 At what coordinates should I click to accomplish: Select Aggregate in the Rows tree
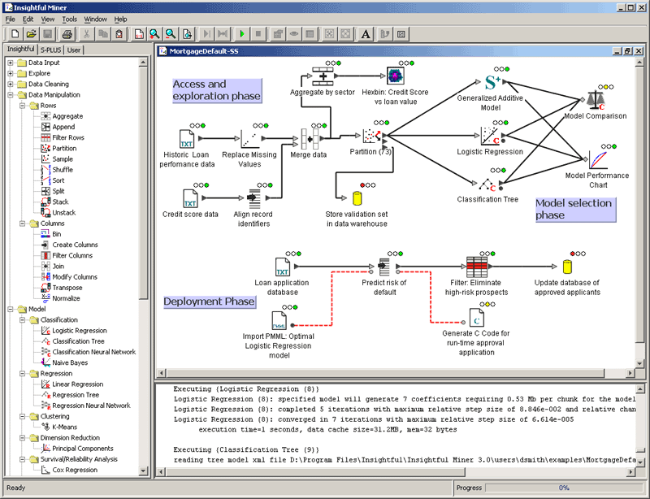tap(67, 116)
